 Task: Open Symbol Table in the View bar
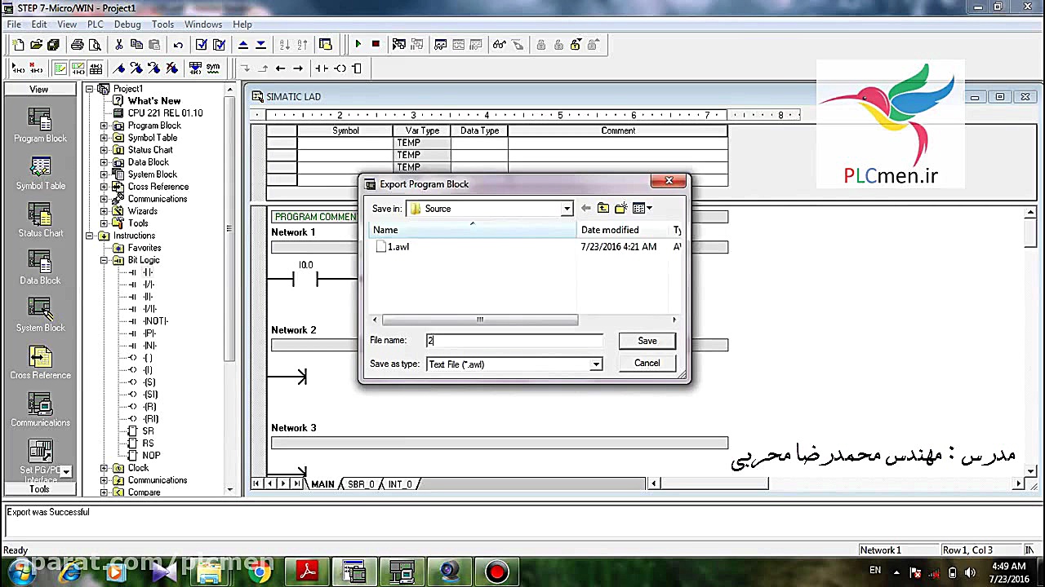[40, 172]
